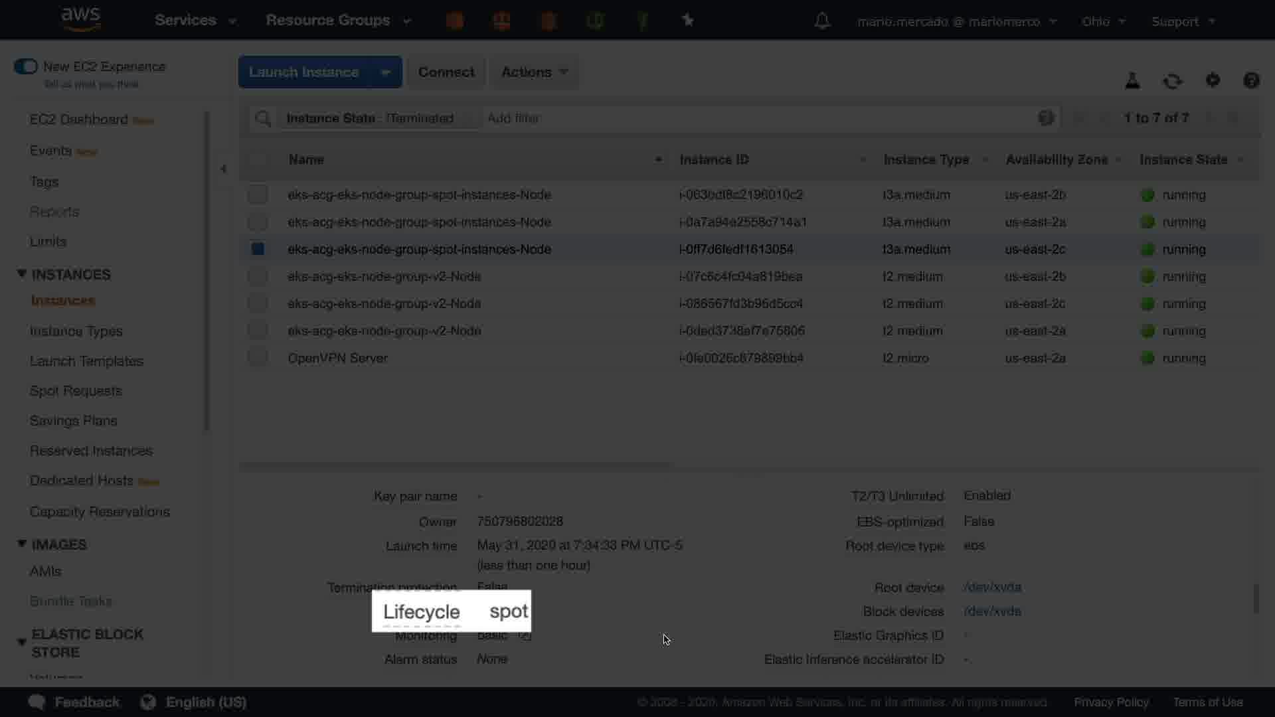Open the /dev/xvda Root device link
The image size is (1275, 717).
tap(992, 588)
